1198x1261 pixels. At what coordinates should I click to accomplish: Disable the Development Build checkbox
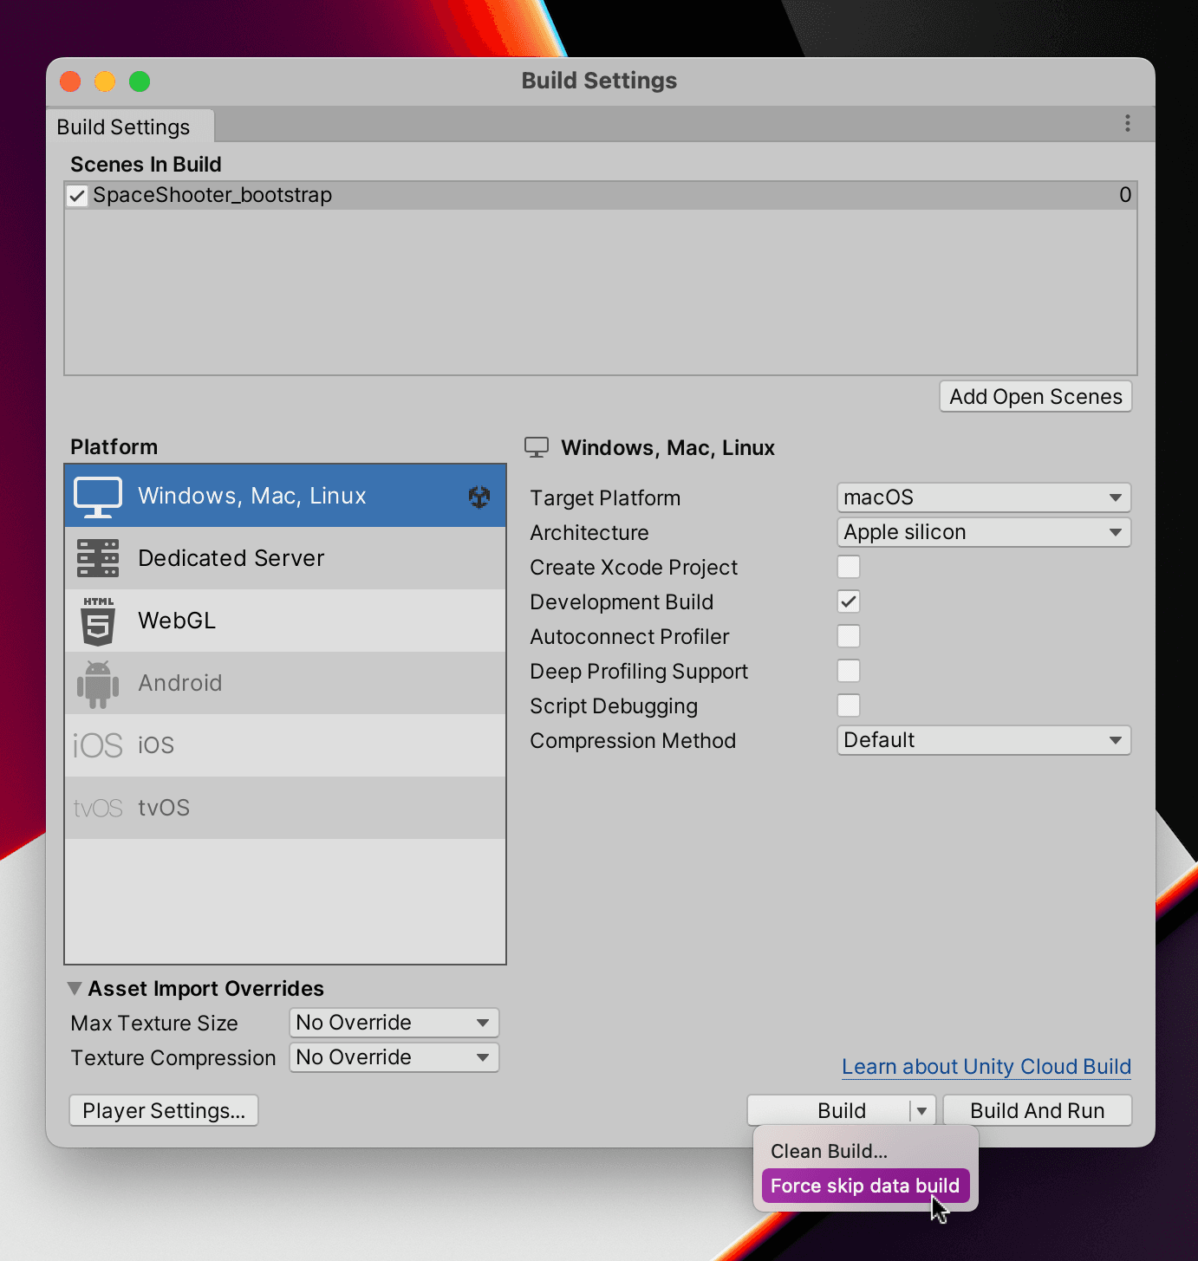click(x=849, y=601)
